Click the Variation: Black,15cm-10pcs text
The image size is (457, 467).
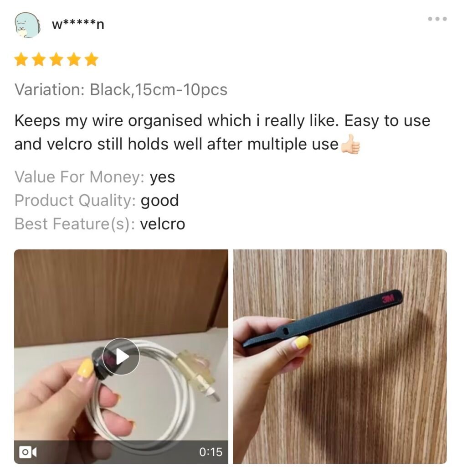click(x=121, y=89)
